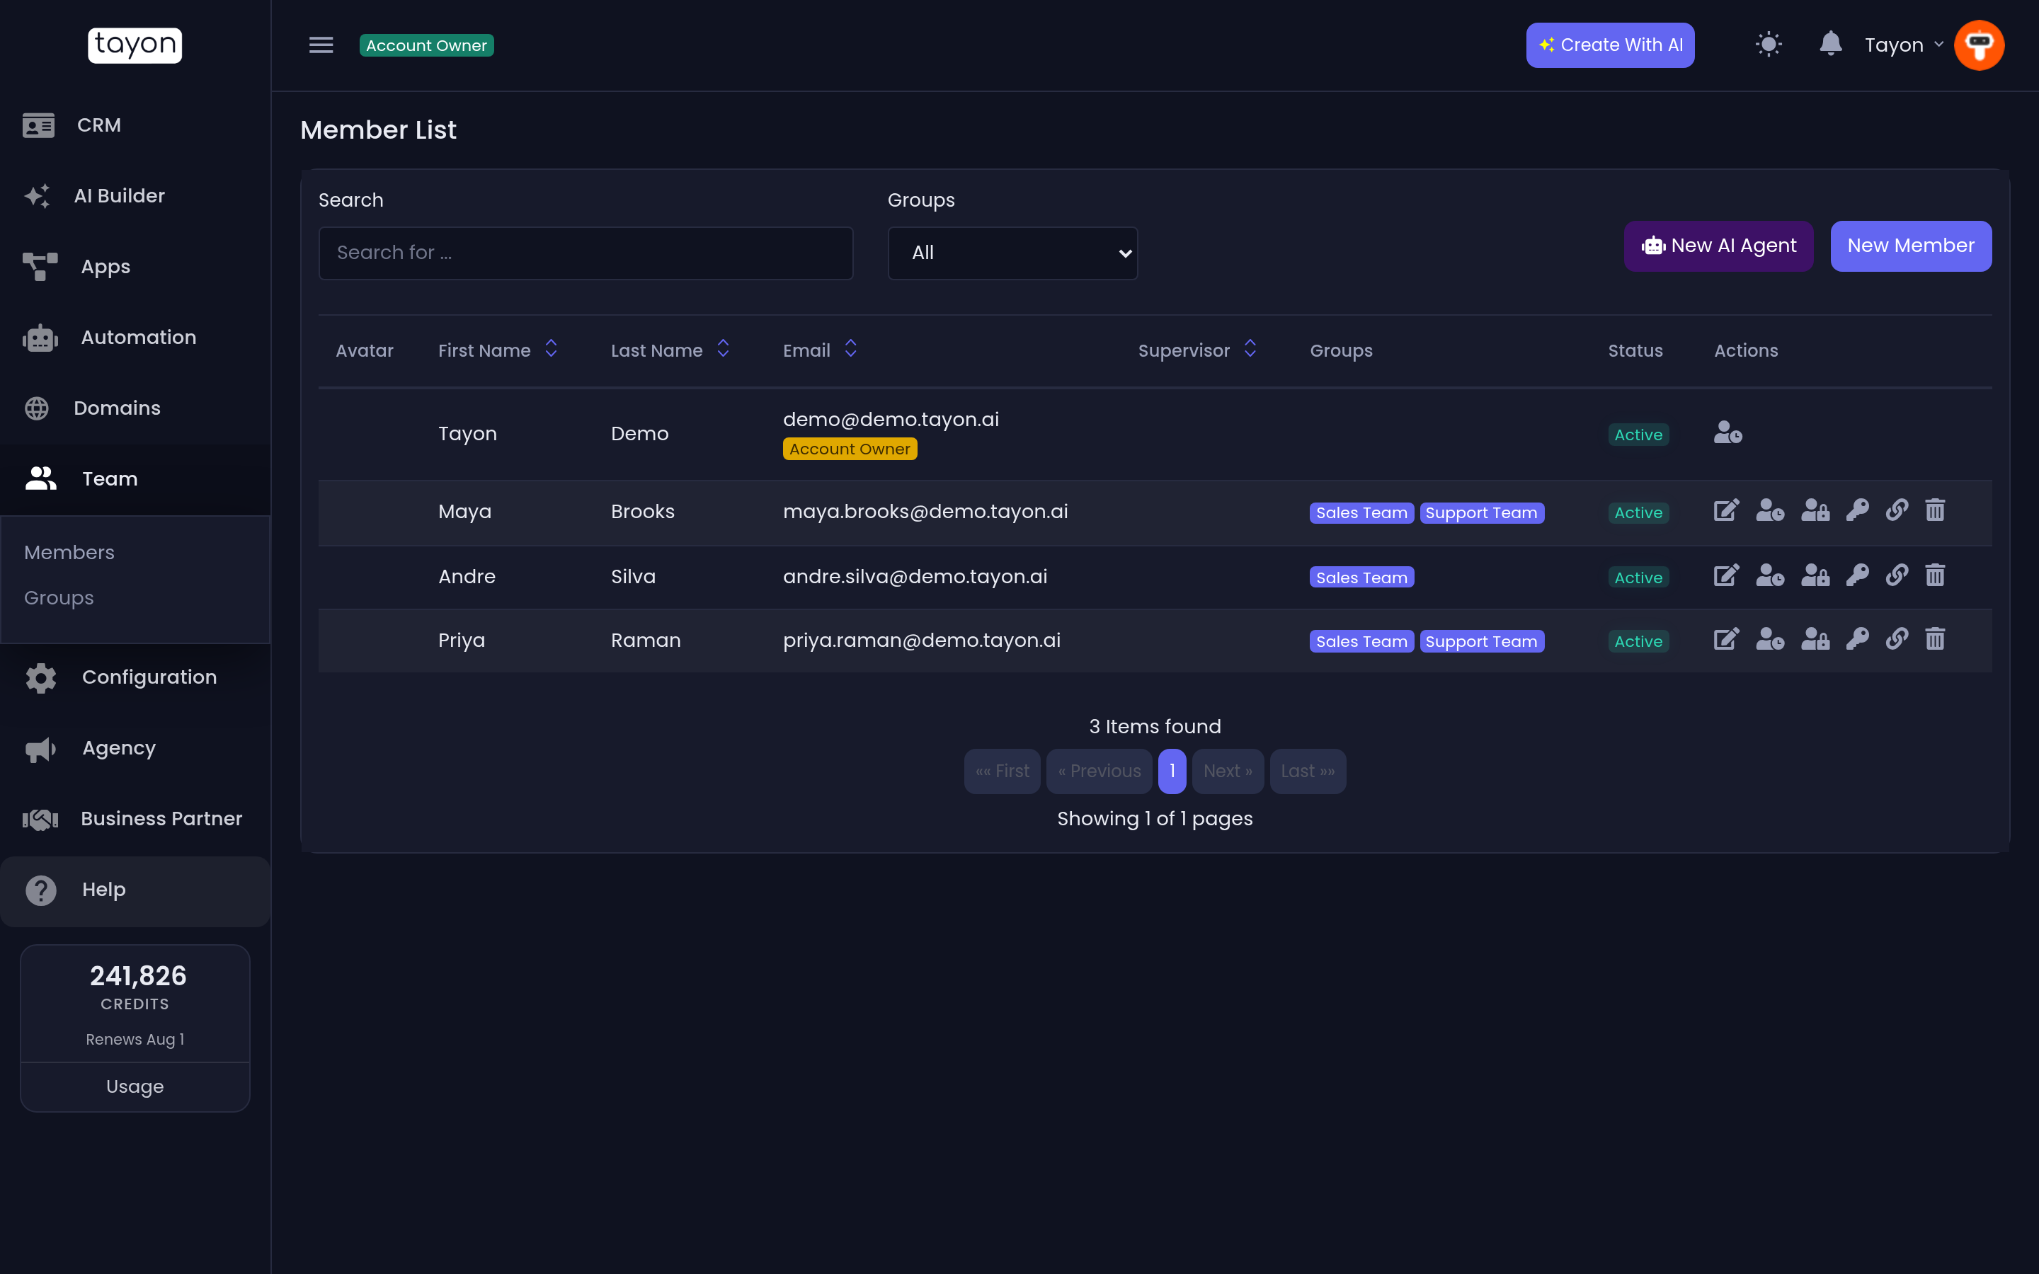
Task: Select Domains in the sidebar
Action: point(135,408)
